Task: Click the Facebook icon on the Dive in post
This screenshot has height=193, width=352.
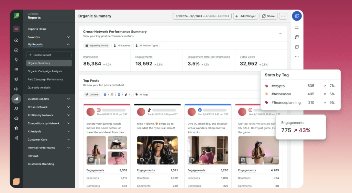Action: [x=200, y=110]
